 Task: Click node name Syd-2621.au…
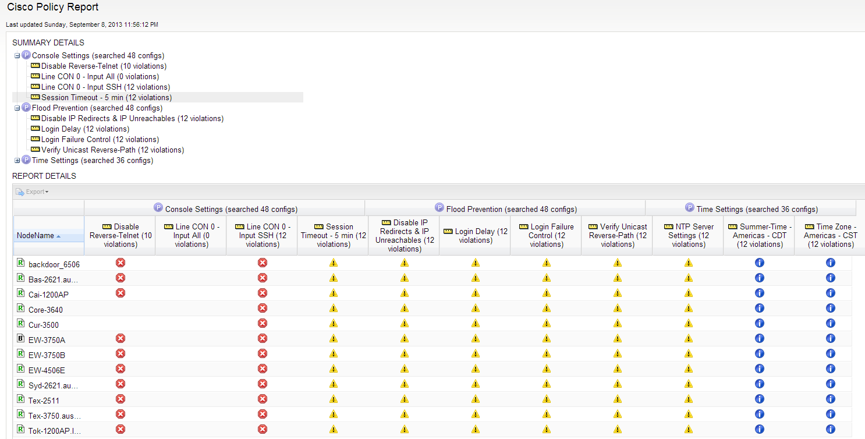tap(53, 385)
